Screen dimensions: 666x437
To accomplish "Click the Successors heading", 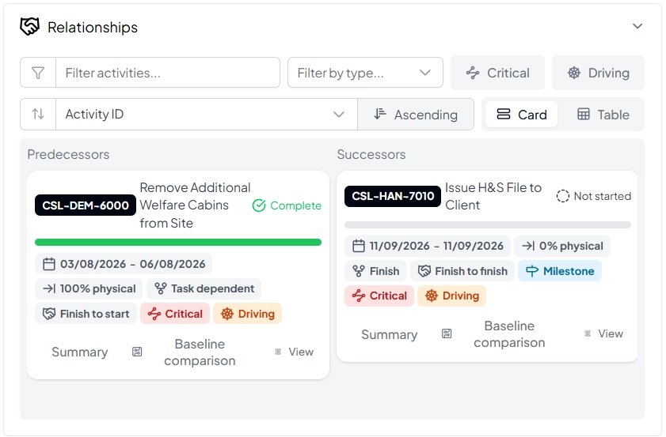I will 371,154.
